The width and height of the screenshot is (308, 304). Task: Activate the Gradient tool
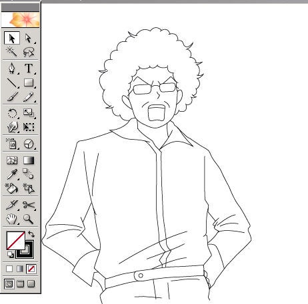coord(29,160)
